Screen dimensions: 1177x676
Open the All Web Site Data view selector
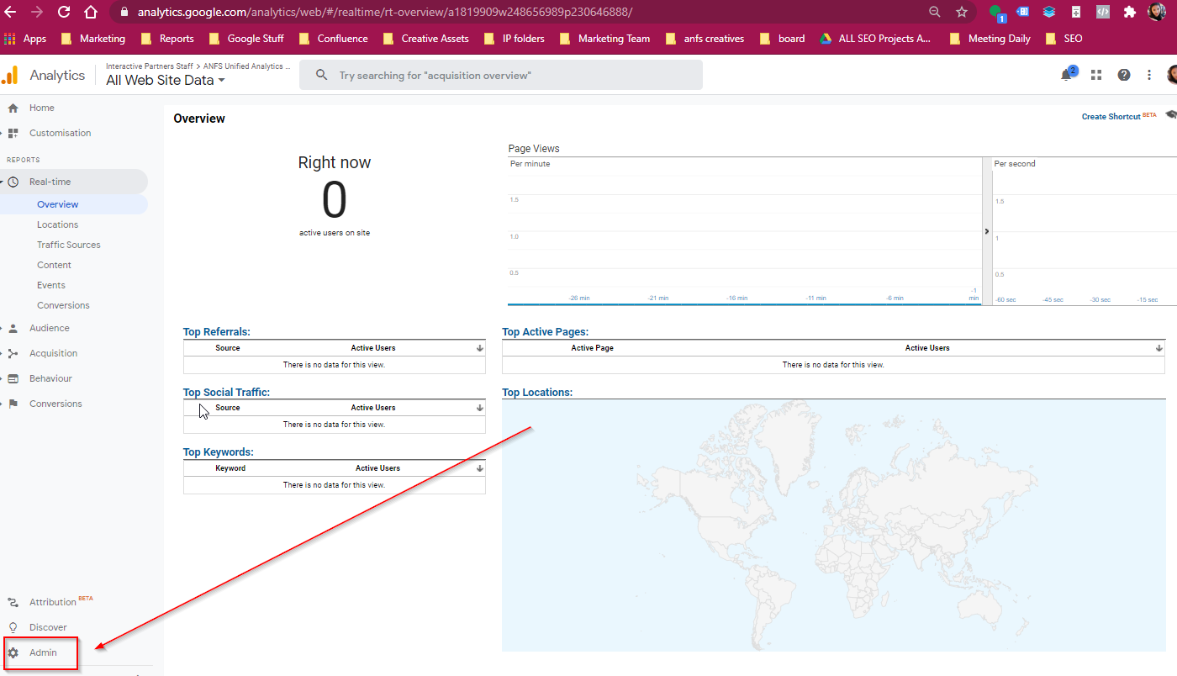(165, 80)
